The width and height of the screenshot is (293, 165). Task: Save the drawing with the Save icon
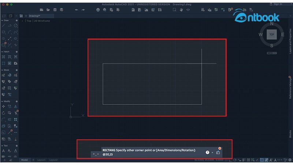coord(55,10)
